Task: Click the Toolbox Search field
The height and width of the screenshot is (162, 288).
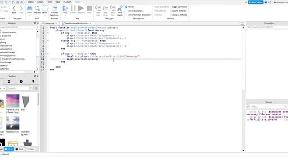Action: (x=18, y=88)
